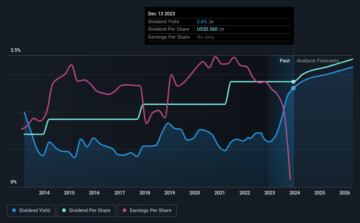Click the tooltip date 'Dec 13 2023'
This screenshot has height=223, width=360.
(161, 14)
